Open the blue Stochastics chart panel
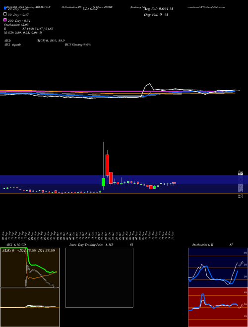Image resolution: width=248 pixels, height=327 pixels. [218, 268]
